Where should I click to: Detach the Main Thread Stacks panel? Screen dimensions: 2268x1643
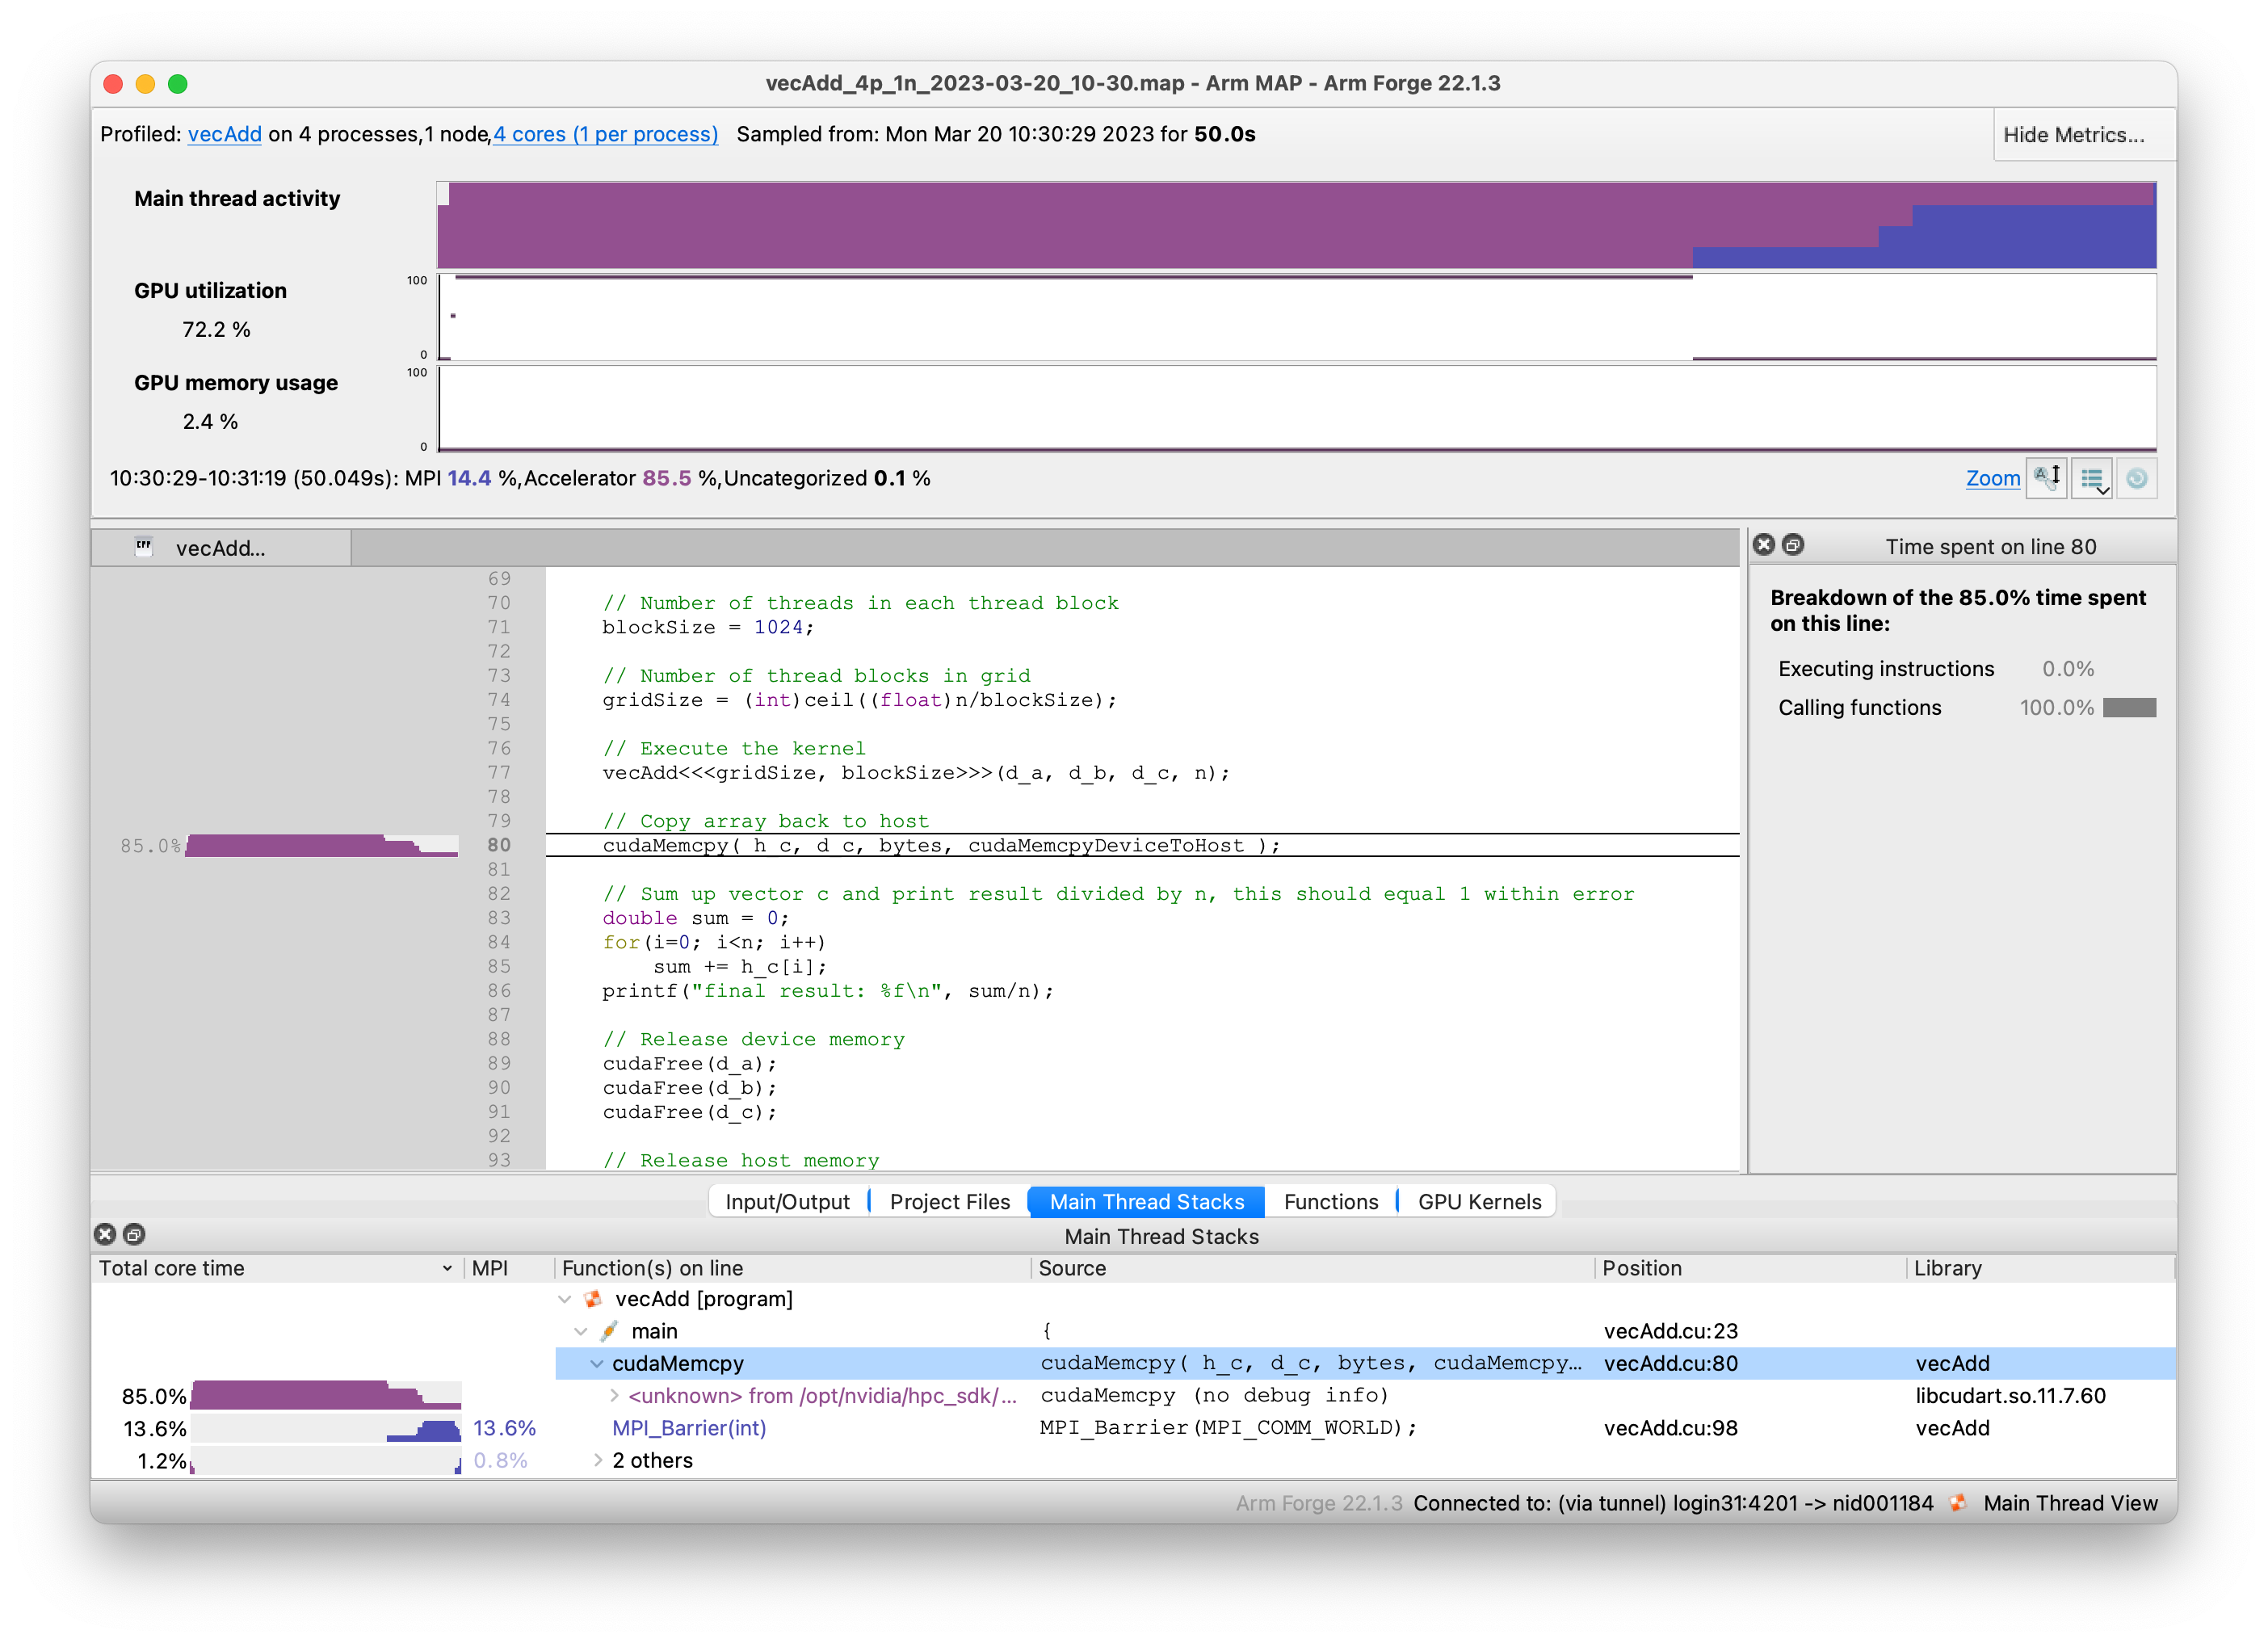pyautogui.click(x=135, y=1234)
